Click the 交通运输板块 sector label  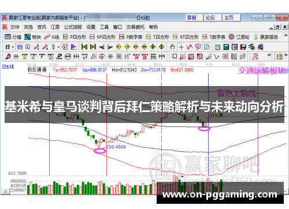(262, 71)
